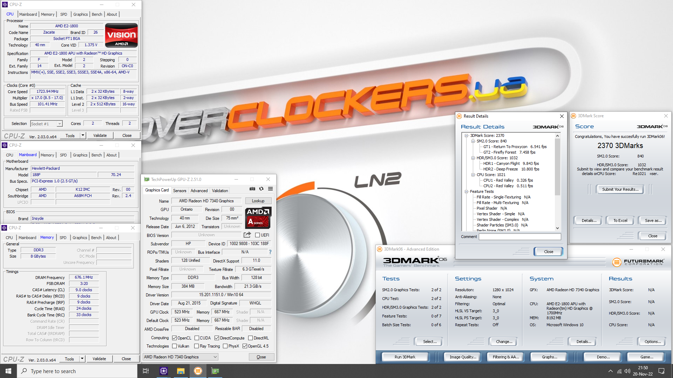Toggle the UEFI checkbox
Viewport: 673px width, 378px height.
click(257, 235)
